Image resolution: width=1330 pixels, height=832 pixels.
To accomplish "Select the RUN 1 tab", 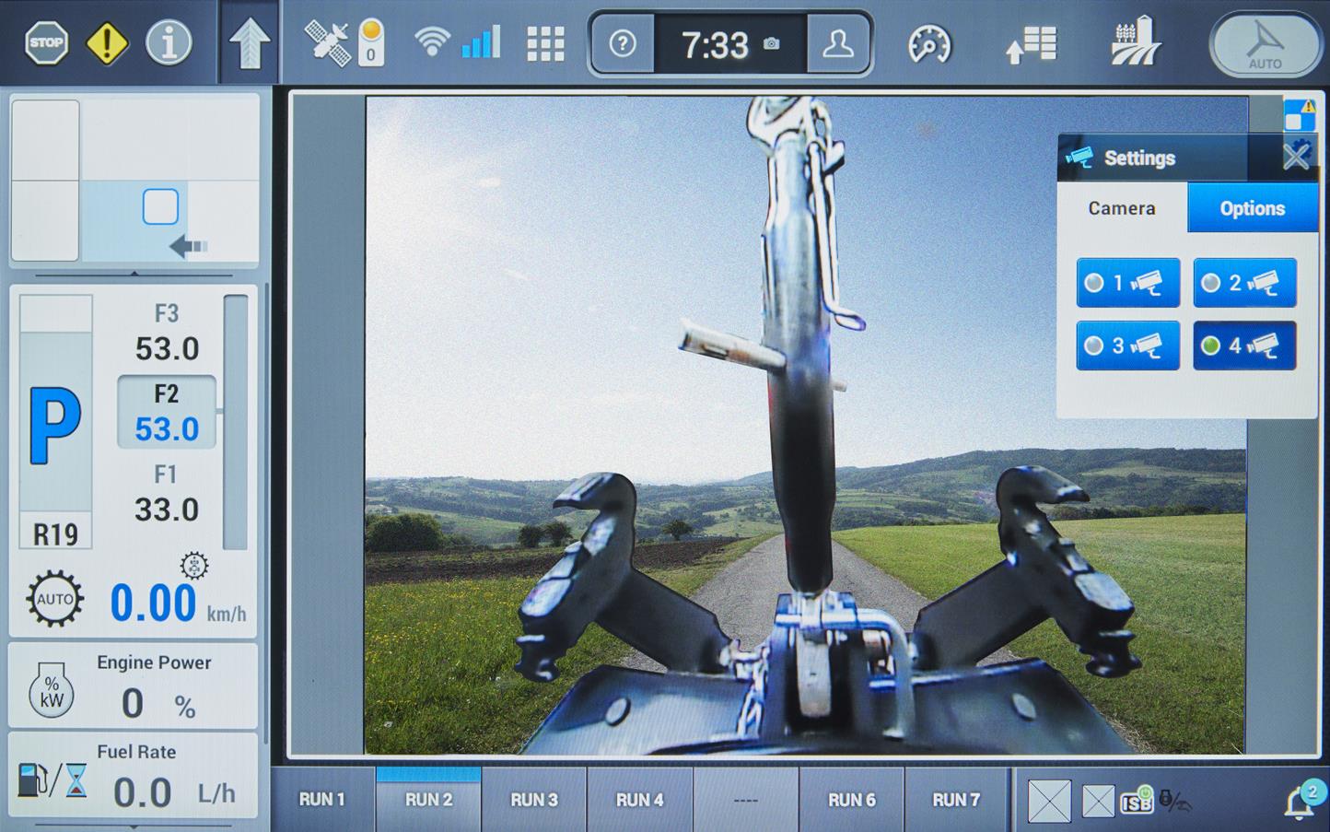I will pyautogui.click(x=322, y=799).
